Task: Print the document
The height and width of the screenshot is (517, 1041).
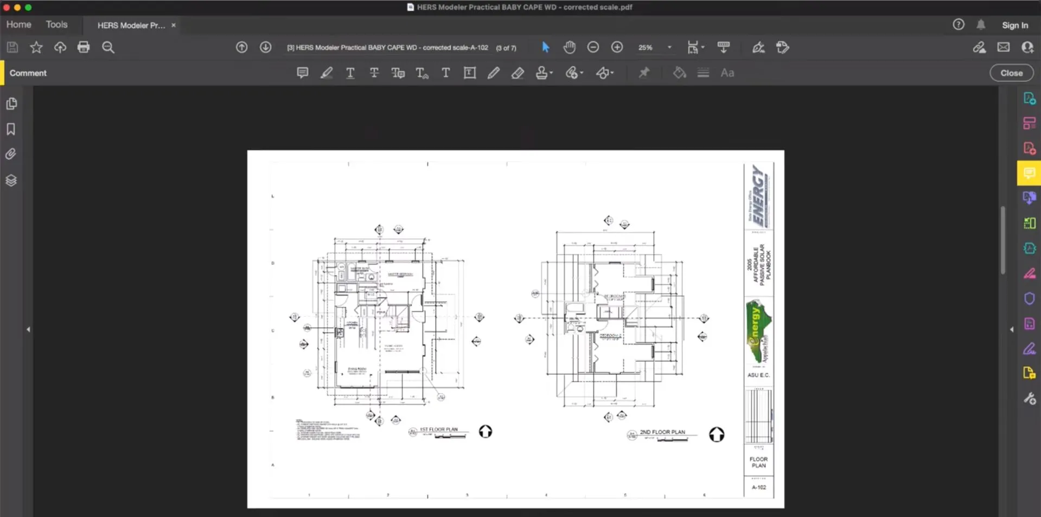Action: [x=84, y=47]
